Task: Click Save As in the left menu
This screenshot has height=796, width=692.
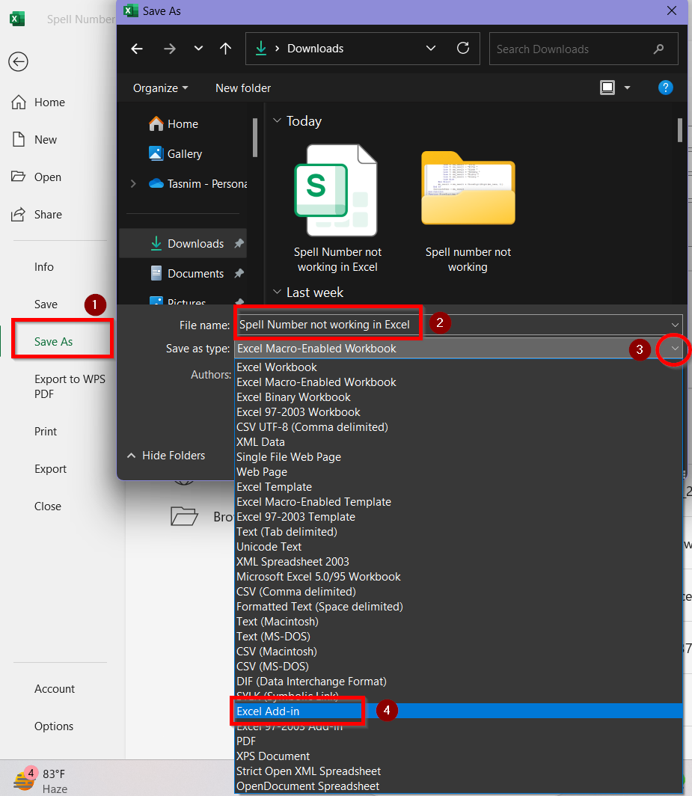Action: (54, 342)
